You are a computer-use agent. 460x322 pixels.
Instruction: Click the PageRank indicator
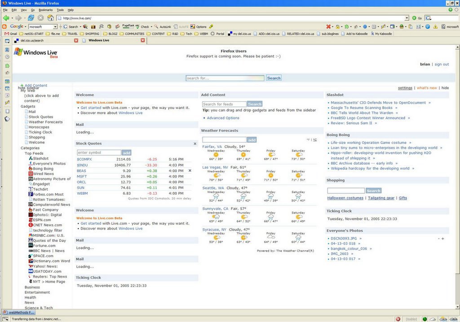(x=128, y=26)
